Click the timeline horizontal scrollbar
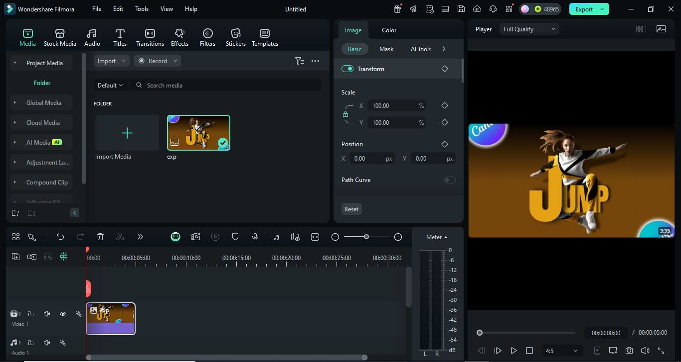Screen dimensions: 681x362 (226, 357)
